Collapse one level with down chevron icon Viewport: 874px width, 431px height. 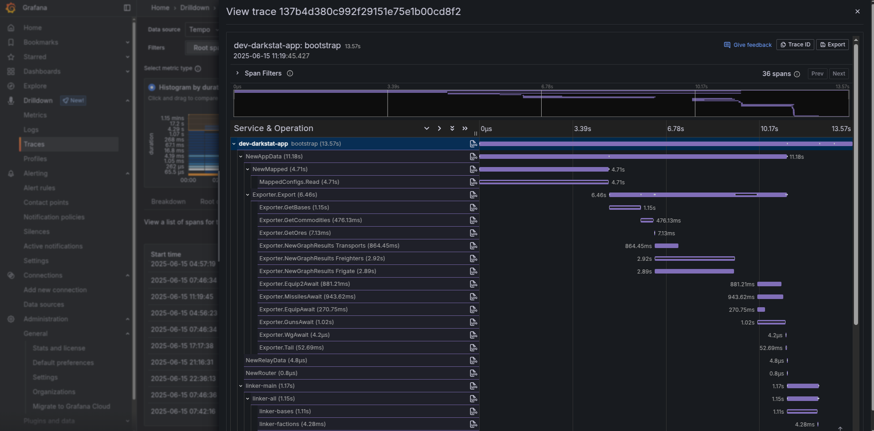pos(426,128)
